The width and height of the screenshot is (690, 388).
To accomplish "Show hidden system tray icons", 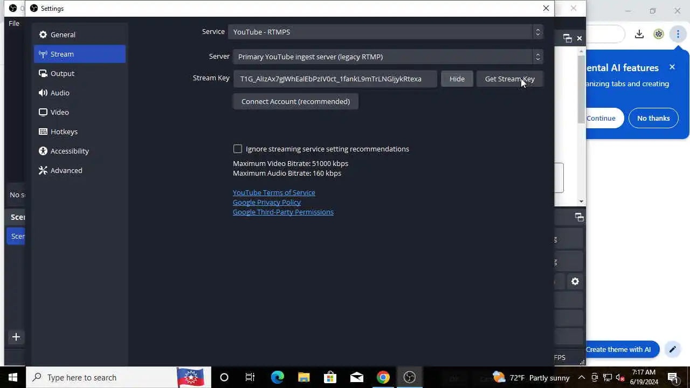I will point(582,378).
